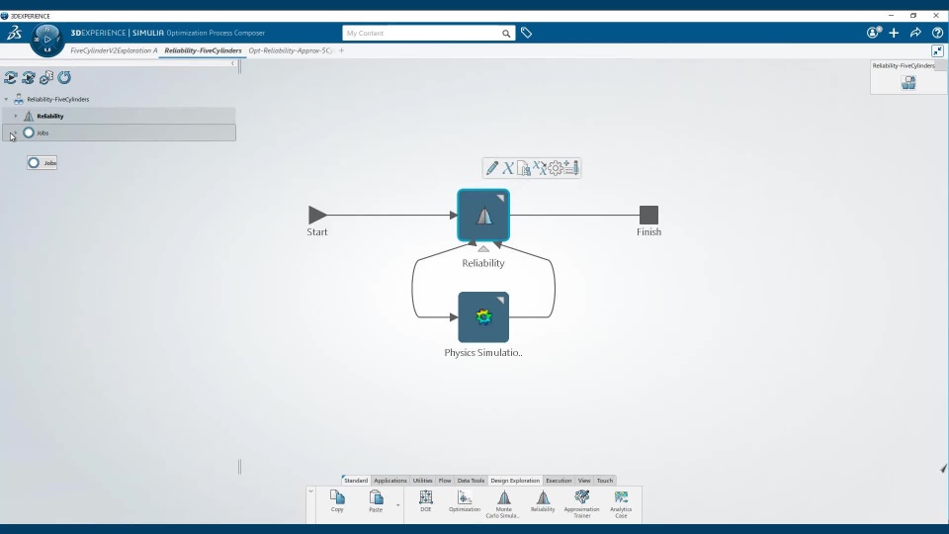Add an Analytics Case

coord(621,503)
